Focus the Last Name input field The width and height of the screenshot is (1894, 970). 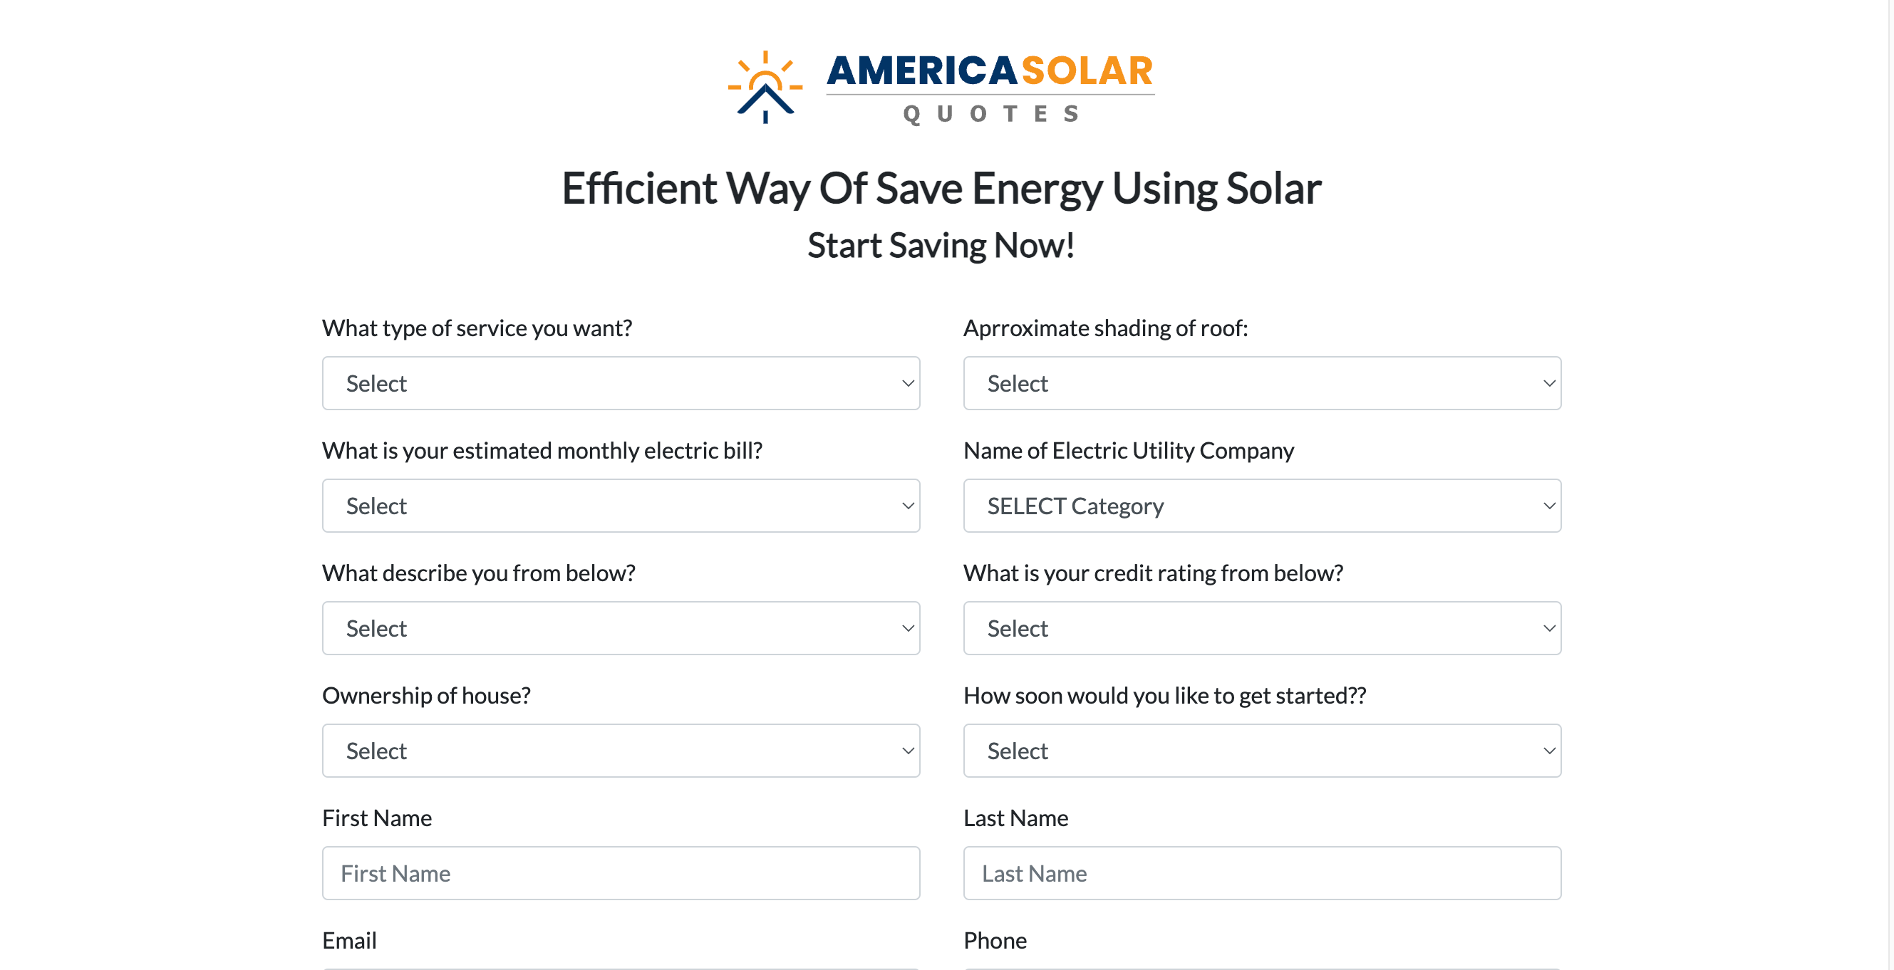click(x=1262, y=873)
